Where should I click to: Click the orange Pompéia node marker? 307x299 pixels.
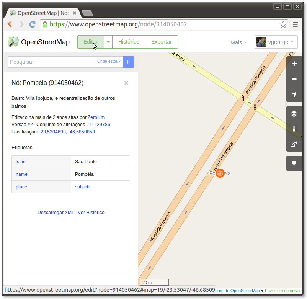pyautogui.click(x=220, y=173)
